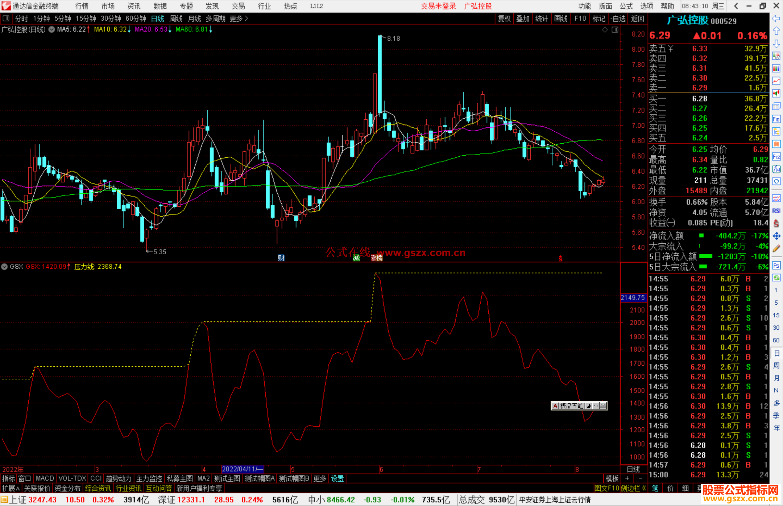The height and width of the screenshot is (506, 783).
Task: Switch to the MACD indicator tab
Action: pyautogui.click(x=45, y=478)
